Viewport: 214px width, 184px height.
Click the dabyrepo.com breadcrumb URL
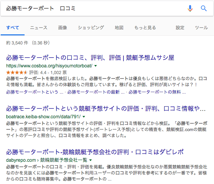pos(46,160)
